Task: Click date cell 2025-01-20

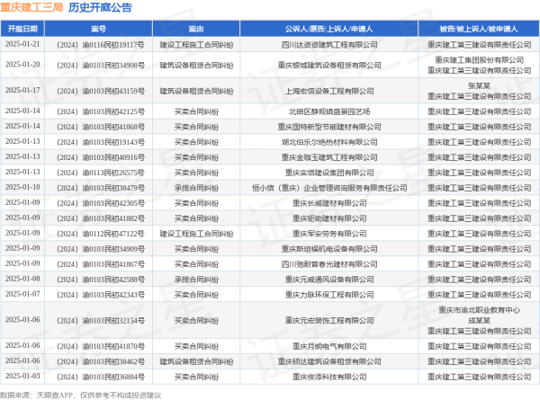Action: coord(22,65)
